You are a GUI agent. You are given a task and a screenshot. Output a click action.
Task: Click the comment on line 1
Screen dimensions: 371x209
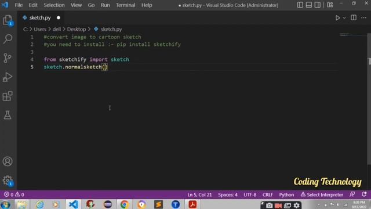point(93,37)
